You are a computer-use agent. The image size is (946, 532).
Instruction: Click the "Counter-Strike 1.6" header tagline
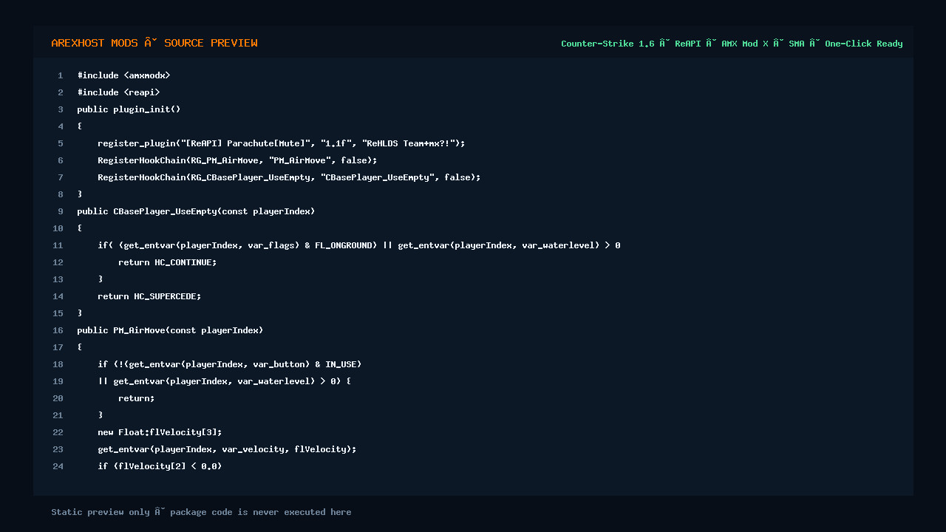pyautogui.click(x=732, y=44)
